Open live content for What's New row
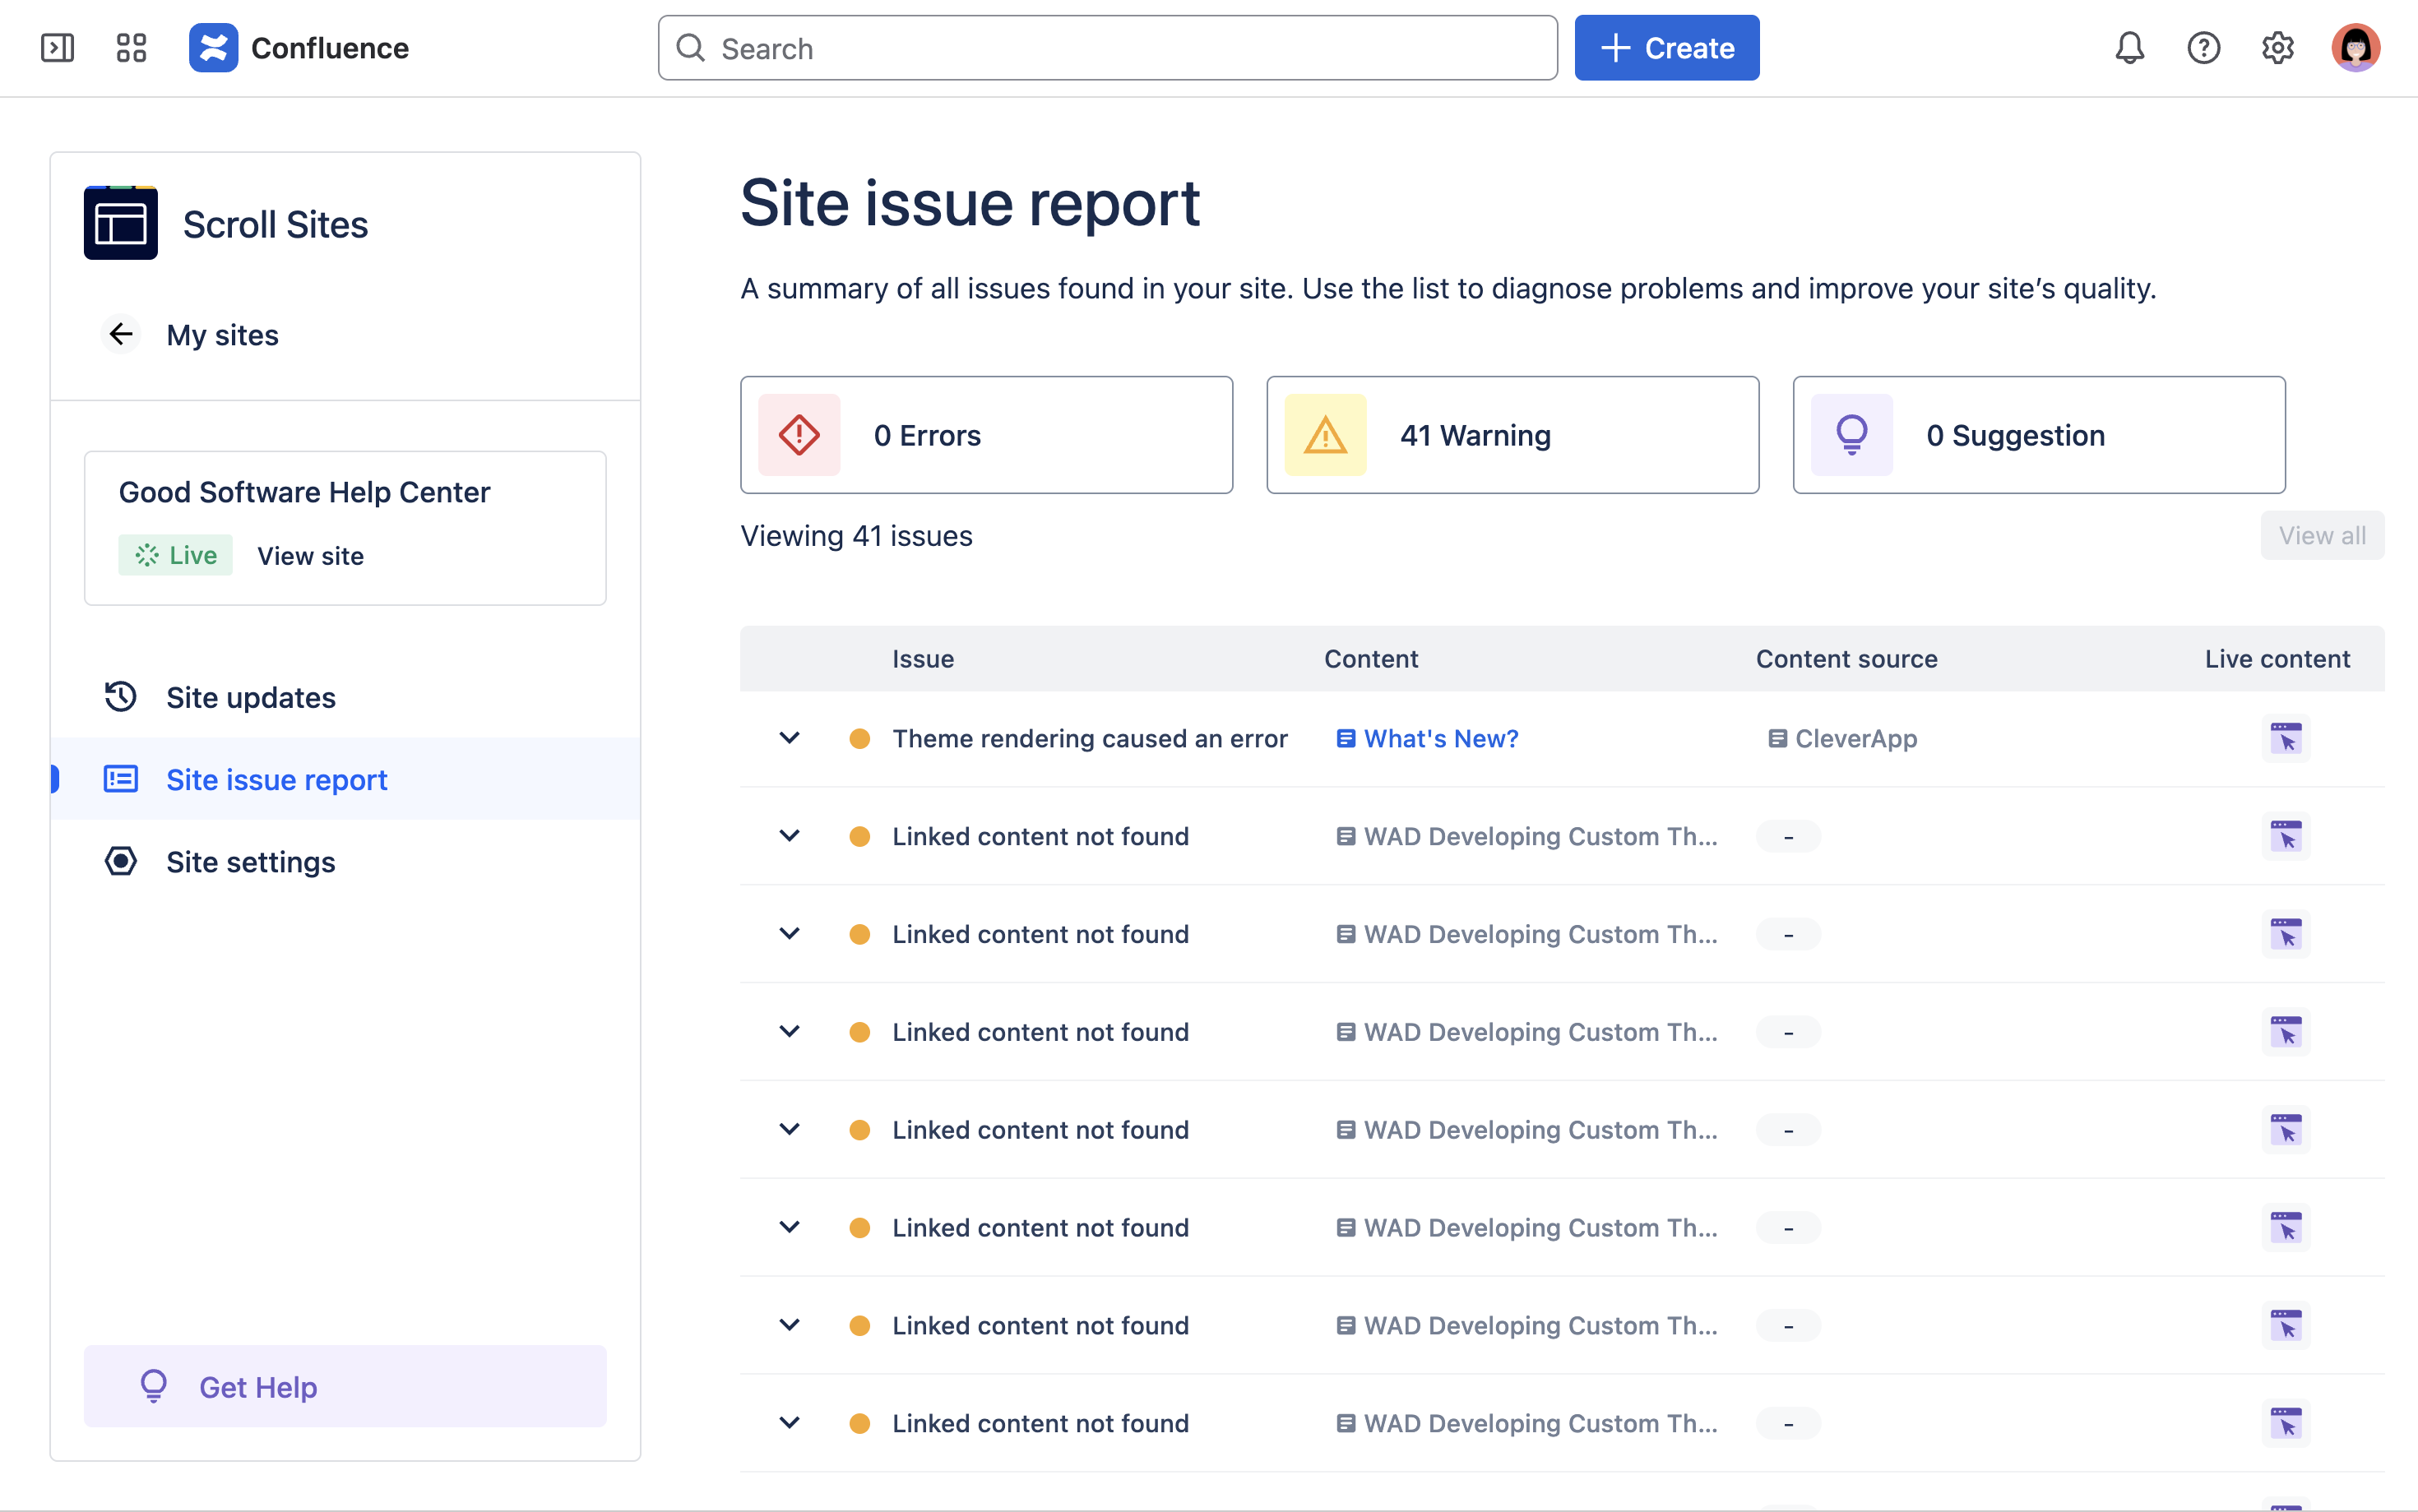Viewport: 2418px width, 1512px height. (x=2285, y=739)
